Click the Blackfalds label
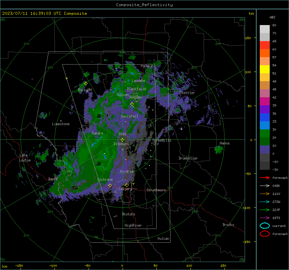 tap(136, 89)
